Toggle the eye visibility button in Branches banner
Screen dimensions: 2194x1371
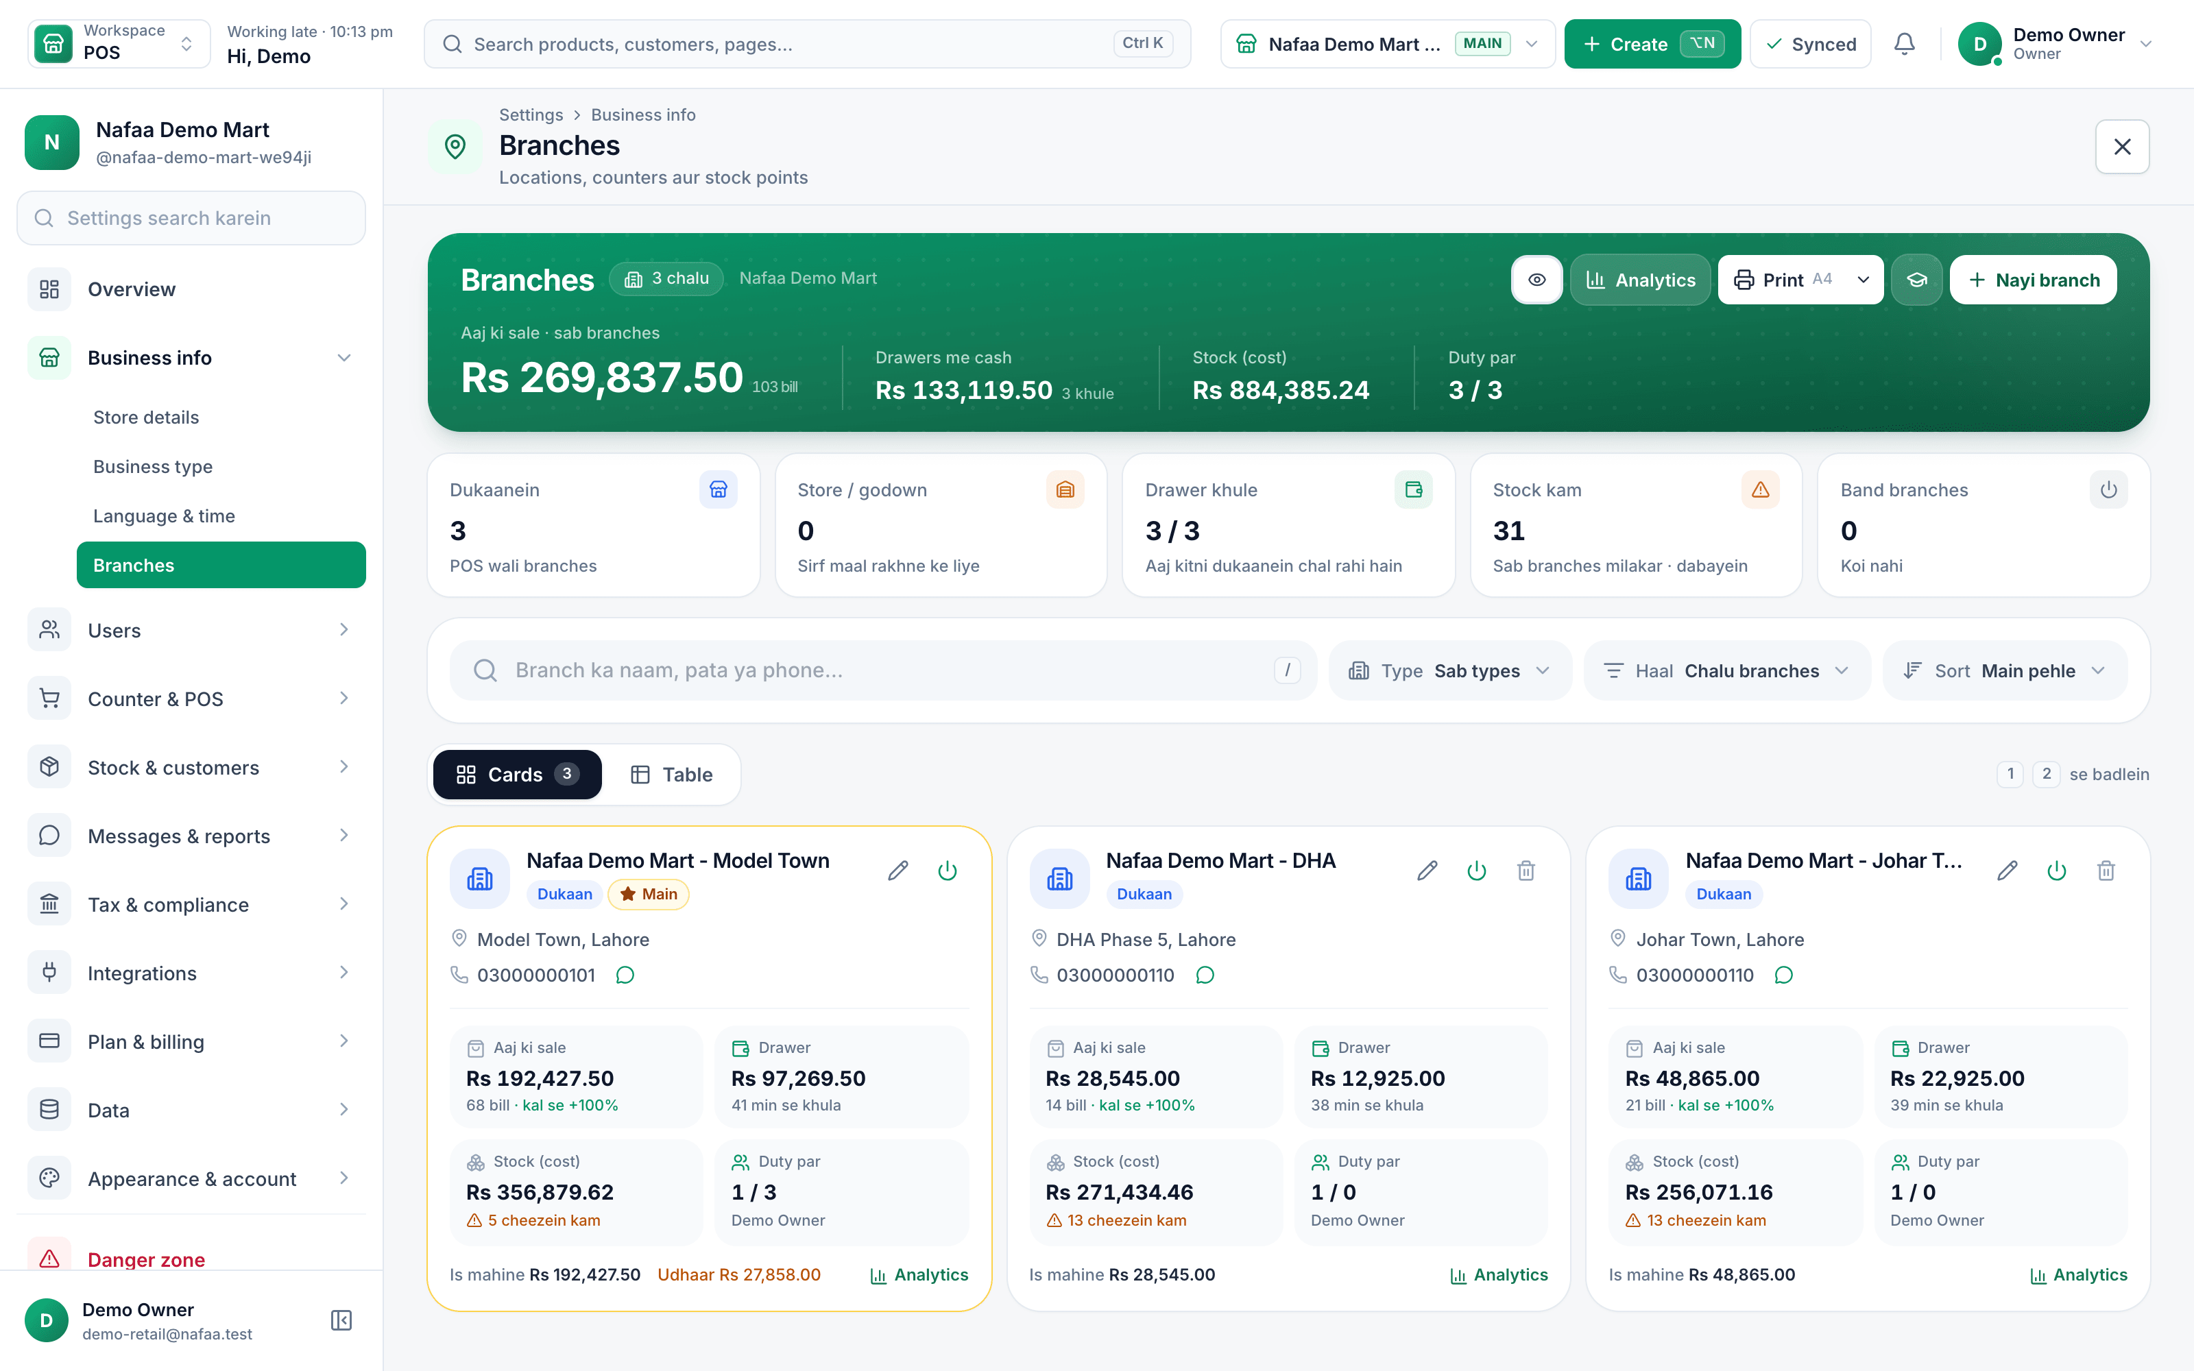(x=1536, y=279)
